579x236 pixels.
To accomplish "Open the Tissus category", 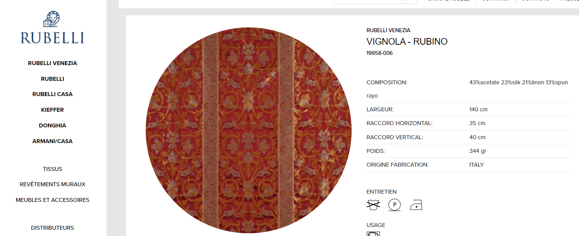I will [53, 169].
